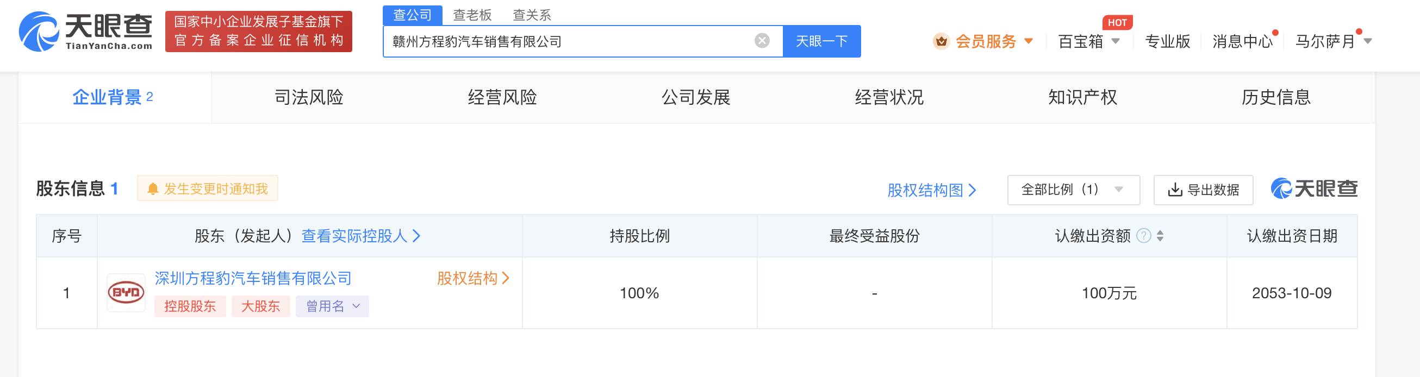The height and width of the screenshot is (377, 1420).
Task: Click the 最终受益股份 column header
Action: point(874,236)
